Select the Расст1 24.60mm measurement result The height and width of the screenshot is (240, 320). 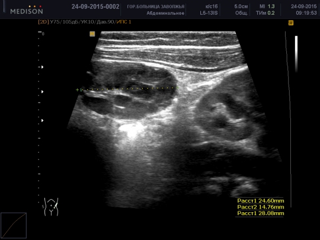click(x=261, y=201)
